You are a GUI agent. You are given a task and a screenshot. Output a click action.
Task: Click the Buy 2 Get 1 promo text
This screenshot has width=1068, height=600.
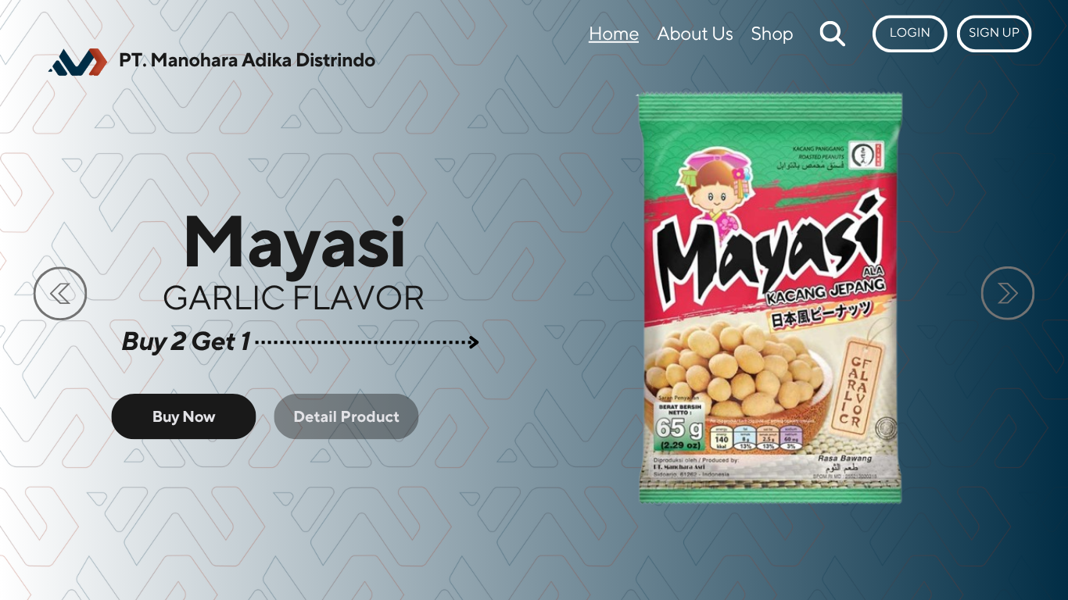point(186,341)
